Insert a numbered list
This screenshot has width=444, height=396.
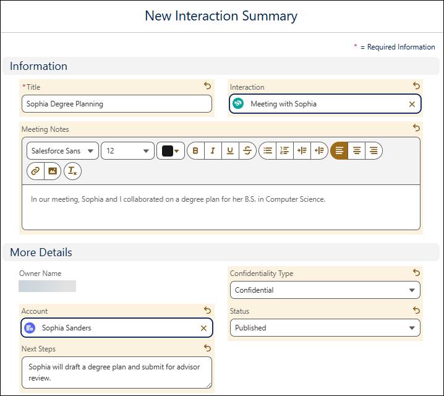click(x=284, y=151)
